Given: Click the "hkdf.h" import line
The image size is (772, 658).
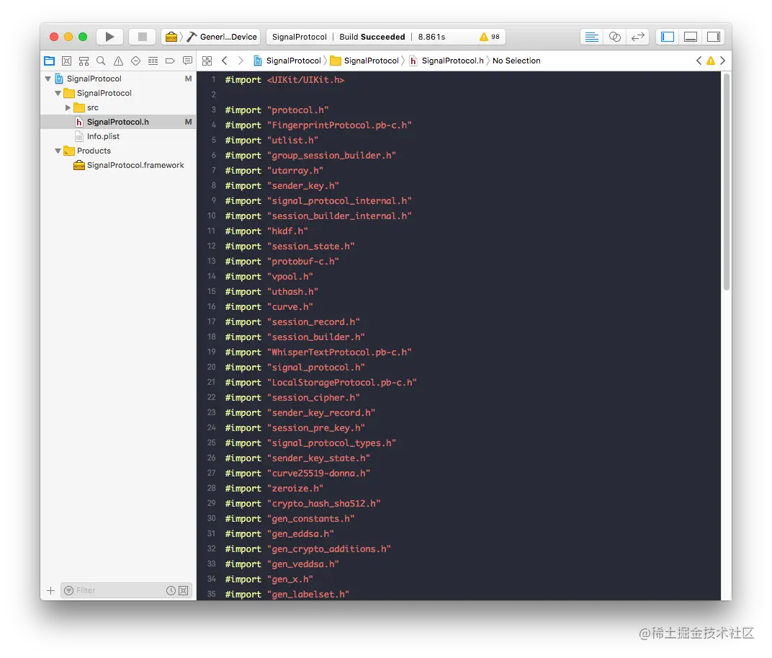Looking at the screenshot, I should click(266, 231).
